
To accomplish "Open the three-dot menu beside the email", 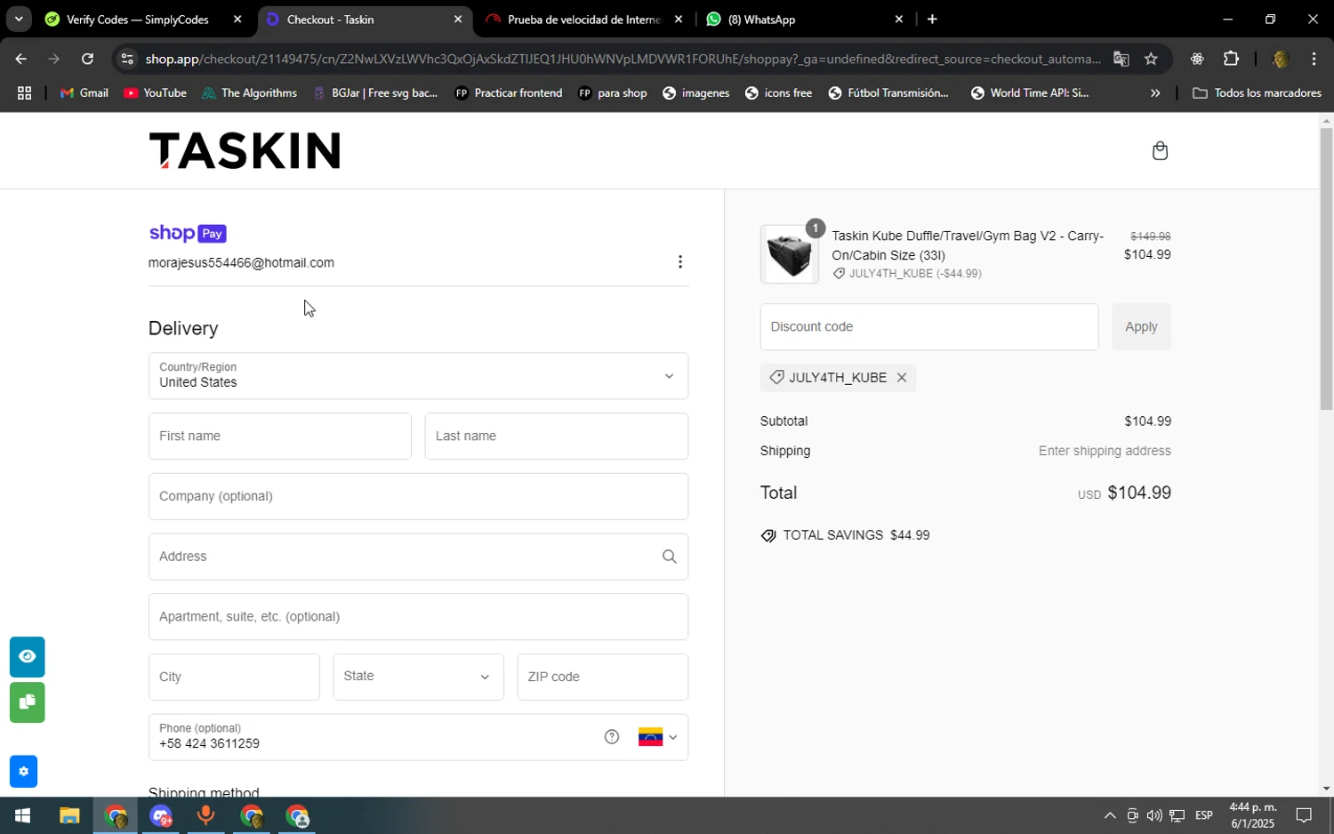I will tap(680, 261).
